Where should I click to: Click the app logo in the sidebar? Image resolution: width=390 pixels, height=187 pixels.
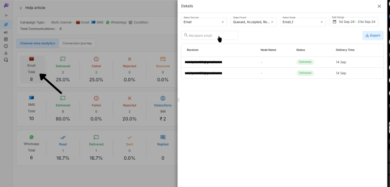pos(6,5)
